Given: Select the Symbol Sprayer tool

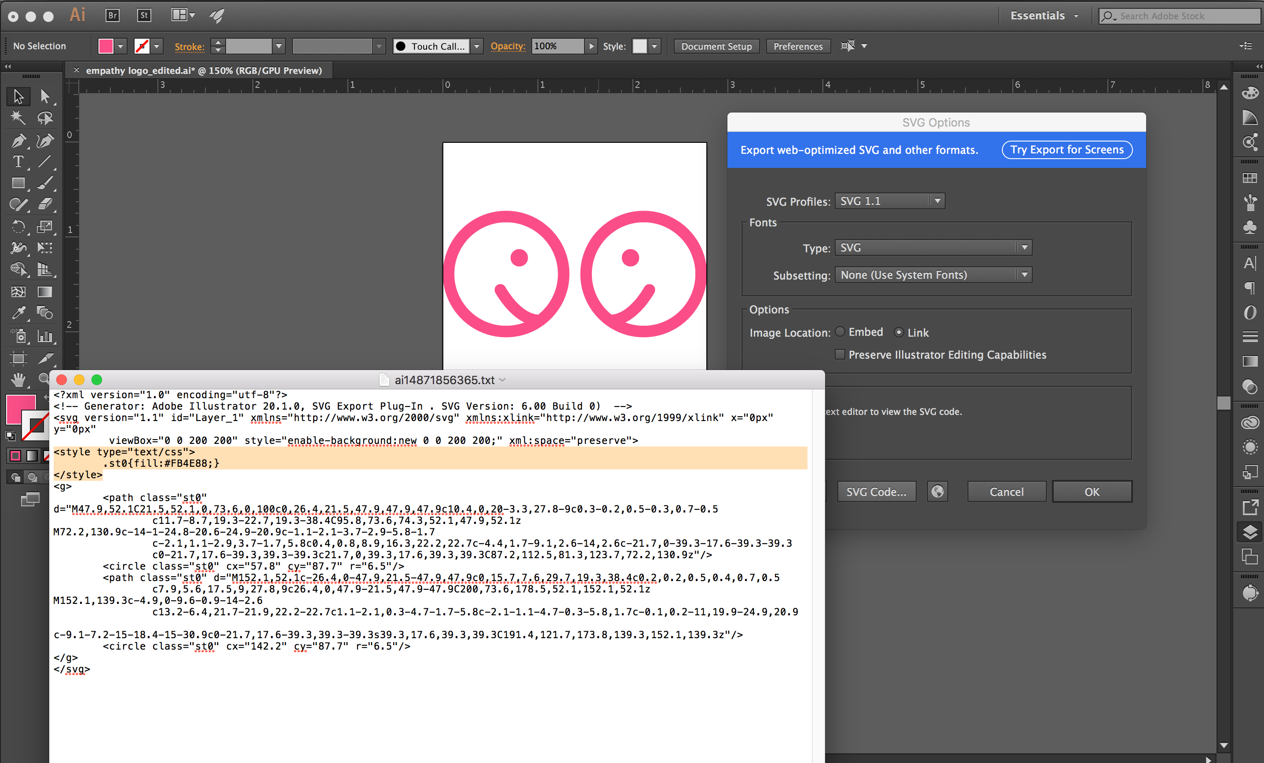Looking at the screenshot, I should click(18, 336).
